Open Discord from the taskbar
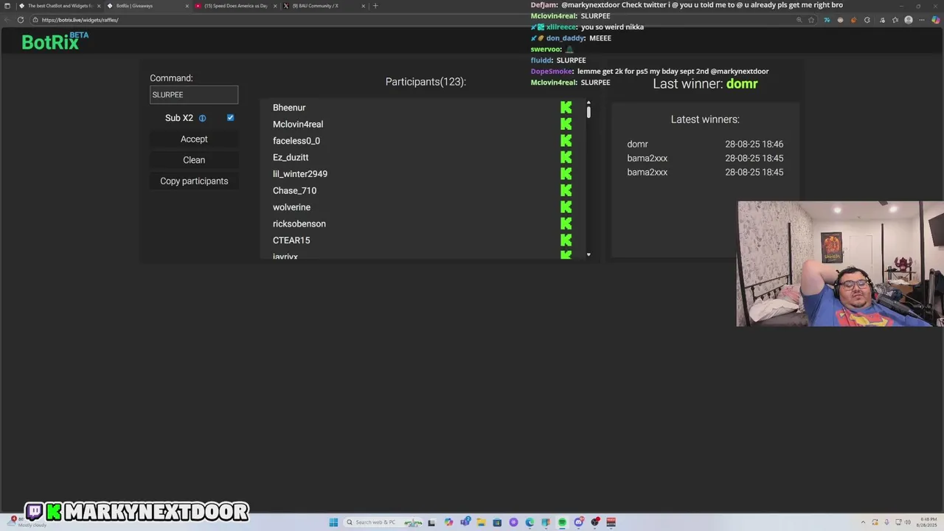The image size is (944, 531). [x=579, y=522]
